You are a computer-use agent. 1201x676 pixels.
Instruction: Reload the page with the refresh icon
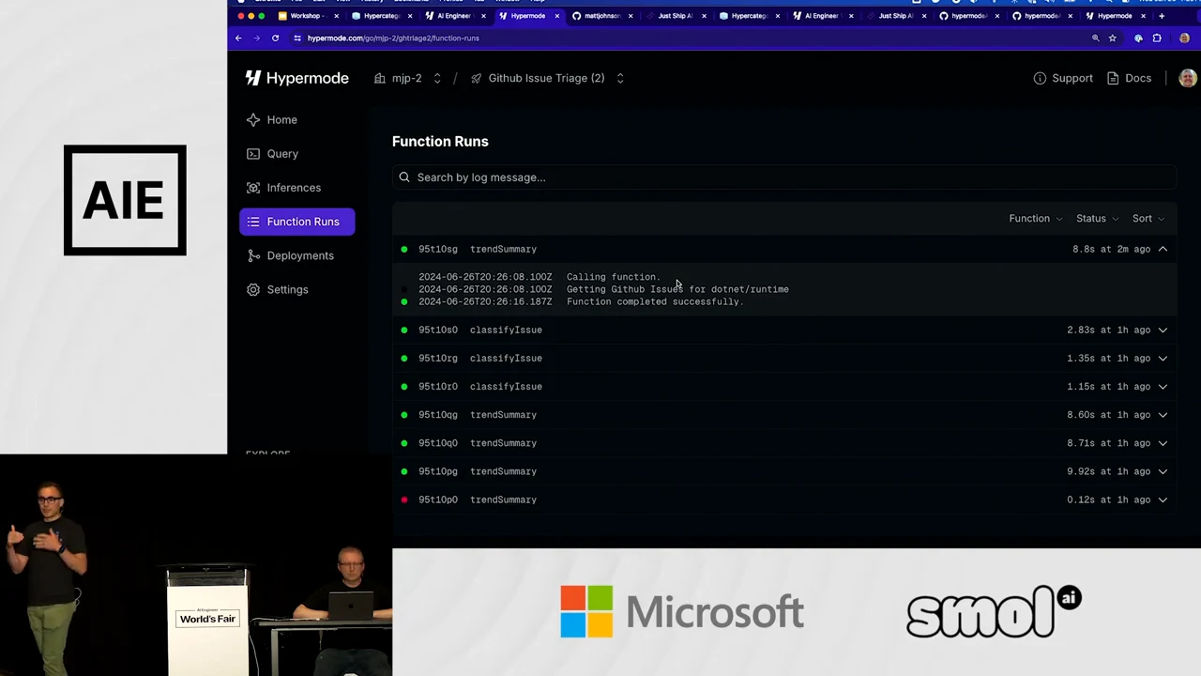point(275,38)
